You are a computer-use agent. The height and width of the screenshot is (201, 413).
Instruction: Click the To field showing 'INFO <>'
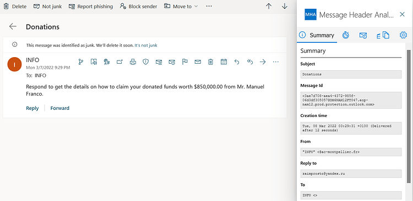(351, 195)
